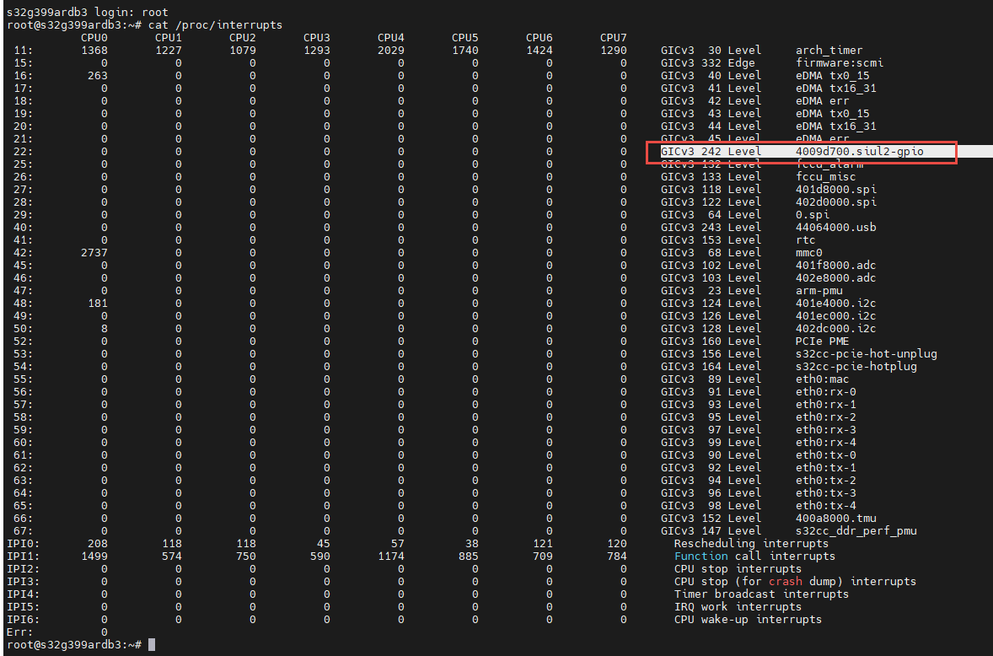Click the mmc0 interrupt entry
This screenshot has width=993, height=656.
click(x=808, y=252)
